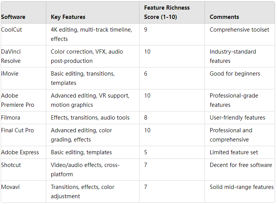Click the Key Features column header
277x204 pixels.
[68, 17]
